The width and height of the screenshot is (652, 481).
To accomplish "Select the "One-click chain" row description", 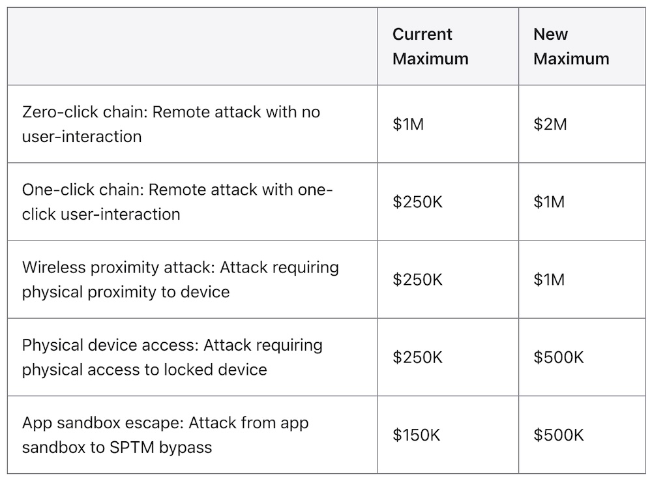I will point(177,202).
